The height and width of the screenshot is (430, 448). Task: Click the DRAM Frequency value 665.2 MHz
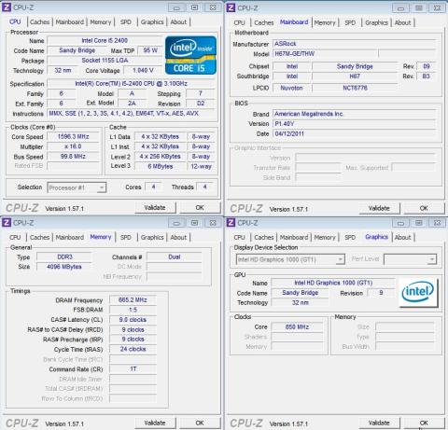pyautogui.click(x=133, y=300)
